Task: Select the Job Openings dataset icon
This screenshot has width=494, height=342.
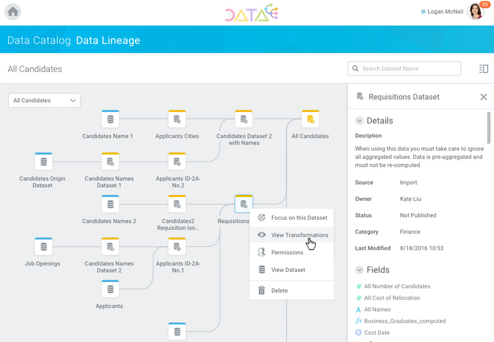Action: [x=44, y=246]
